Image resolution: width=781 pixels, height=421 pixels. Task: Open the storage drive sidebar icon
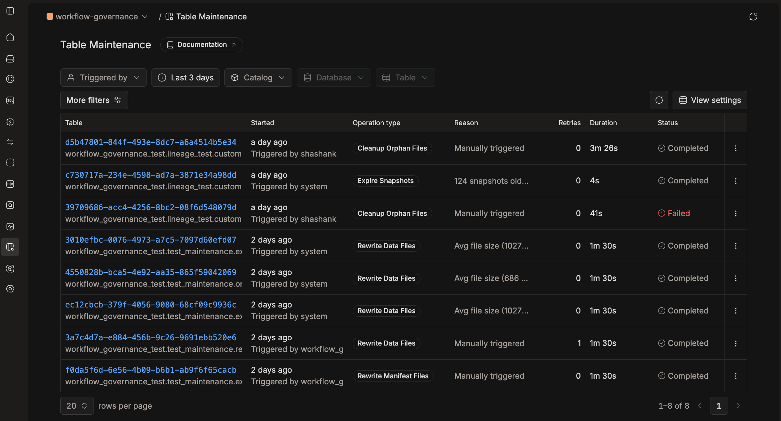[x=10, y=59]
